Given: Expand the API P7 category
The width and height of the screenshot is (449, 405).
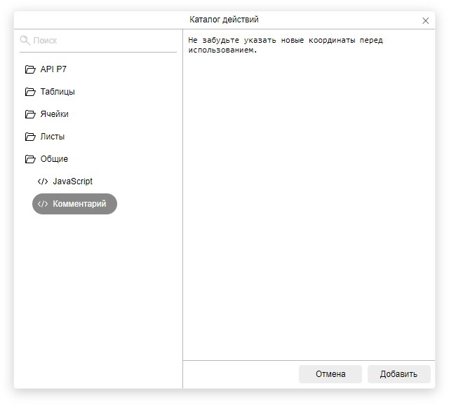Looking at the screenshot, I should tap(53, 69).
